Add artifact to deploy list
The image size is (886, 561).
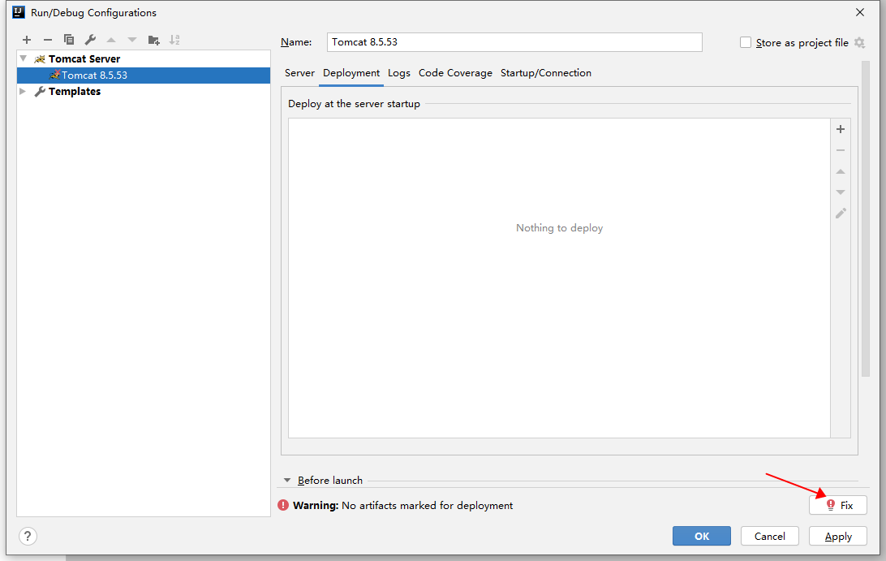(841, 129)
